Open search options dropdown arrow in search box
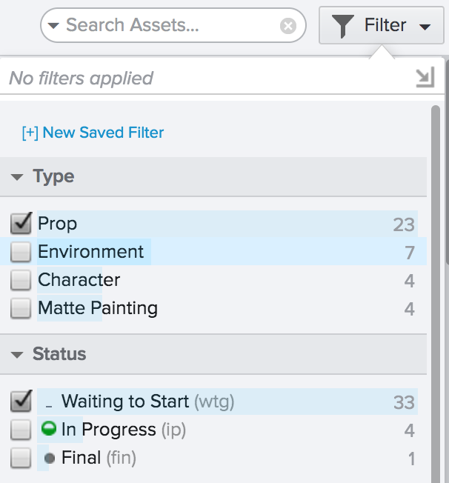Screen dimensions: 449x483 53,27
